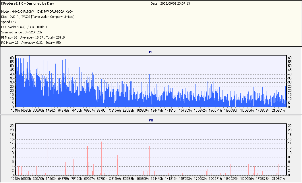Select the Disc line naming Taiyo Yuden
The height and width of the screenshot is (183, 302).
click(38, 17)
